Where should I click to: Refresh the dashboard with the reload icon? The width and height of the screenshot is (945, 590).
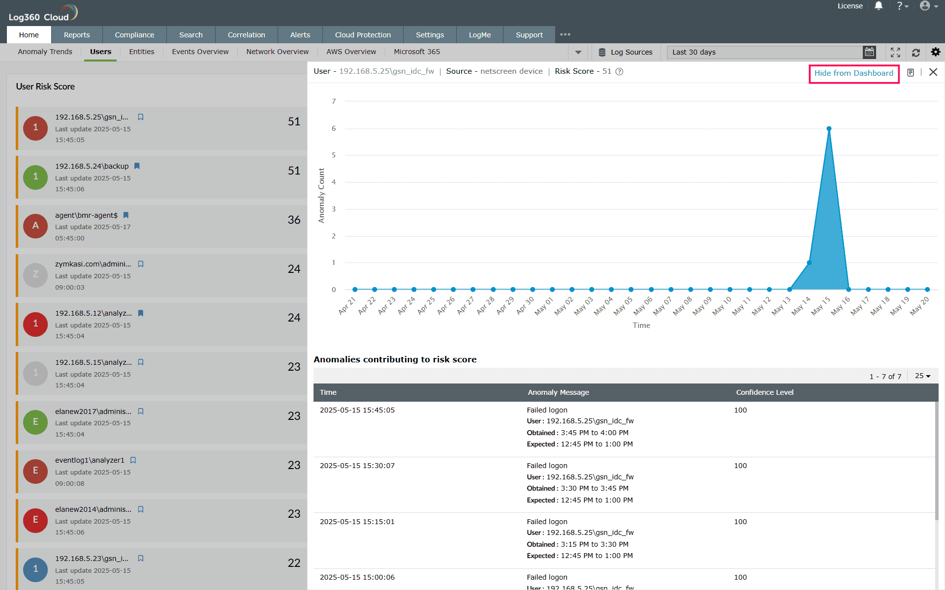(x=915, y=52)
